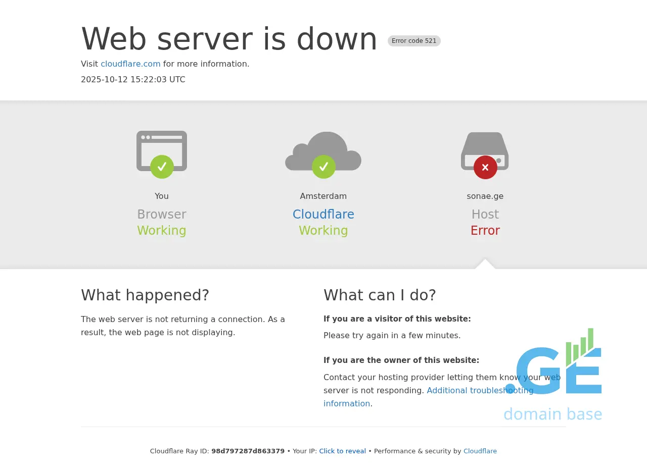Click the What happened? heading
This screenshot has height=475, width=647.
(145, 295)
